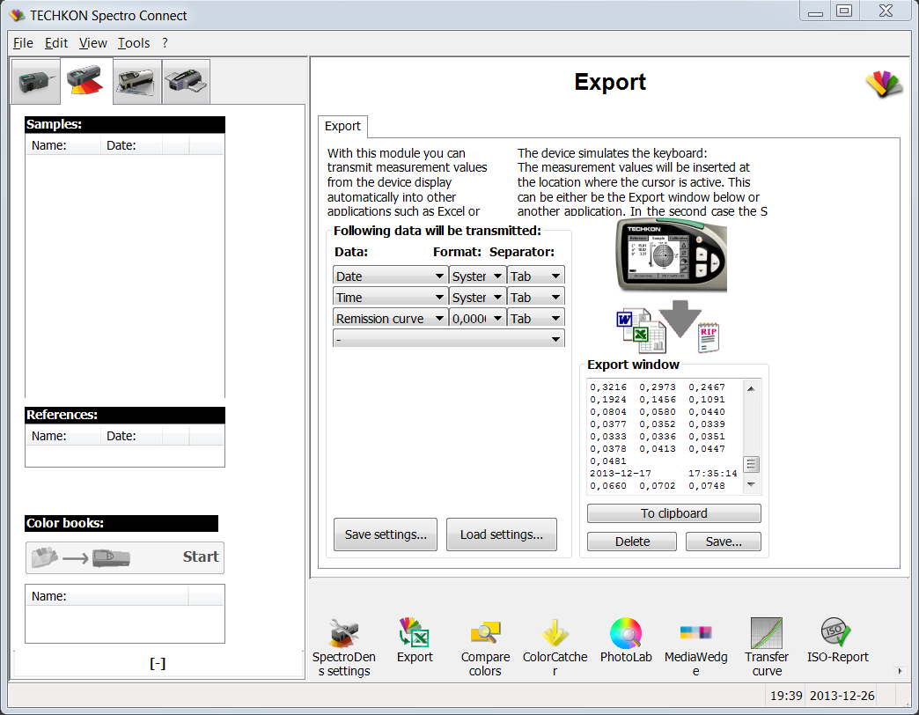
Task: Click the TECHKON device picture
Action: pos(671,255)
